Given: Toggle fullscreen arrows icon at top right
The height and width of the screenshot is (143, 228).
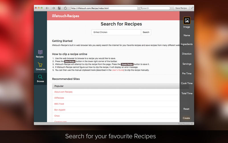Looking at the screenshot, I should (192, 8).
